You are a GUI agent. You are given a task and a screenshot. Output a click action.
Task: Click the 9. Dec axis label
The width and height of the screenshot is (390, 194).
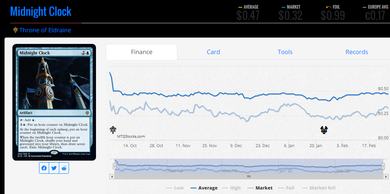(236, 146)
